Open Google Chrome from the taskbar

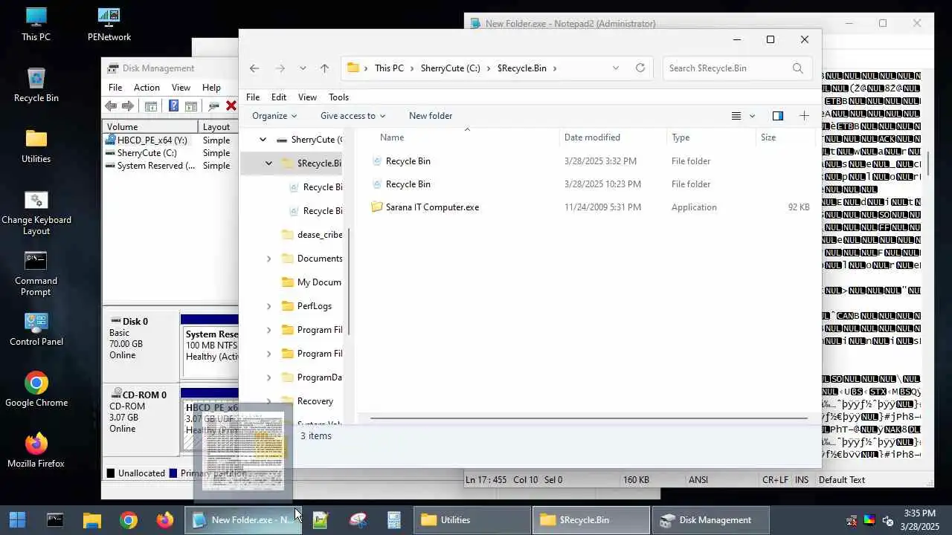point(129,520)
